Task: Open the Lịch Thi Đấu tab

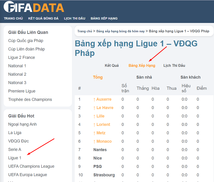Action: (174, 65)
